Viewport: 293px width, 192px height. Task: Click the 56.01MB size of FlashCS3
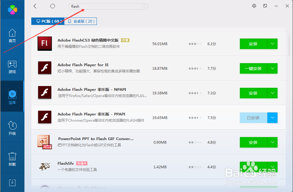160,44
